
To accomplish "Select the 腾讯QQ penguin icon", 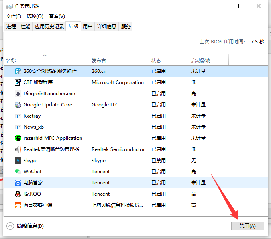I will [18, 194].
